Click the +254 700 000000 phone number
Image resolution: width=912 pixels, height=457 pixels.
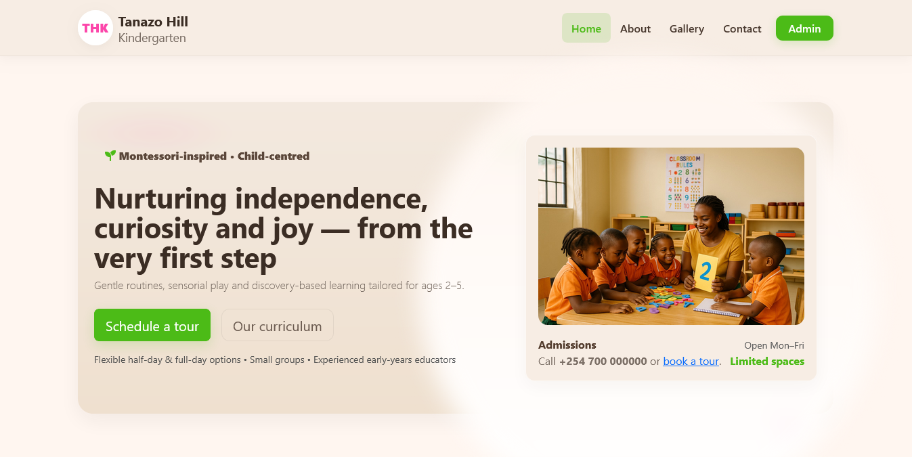603,362
